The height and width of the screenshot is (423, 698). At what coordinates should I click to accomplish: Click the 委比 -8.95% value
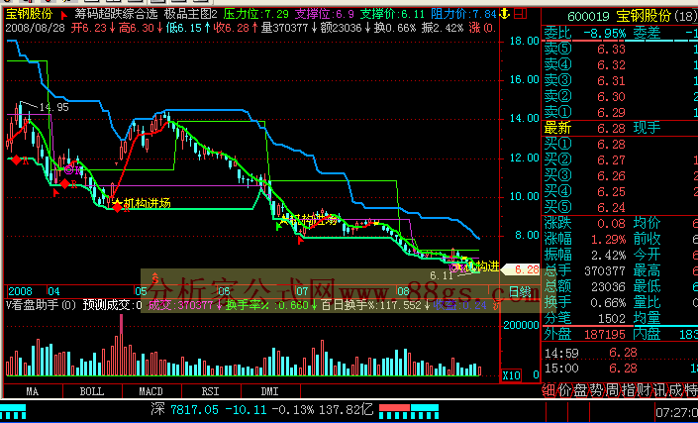coord(604,34)
